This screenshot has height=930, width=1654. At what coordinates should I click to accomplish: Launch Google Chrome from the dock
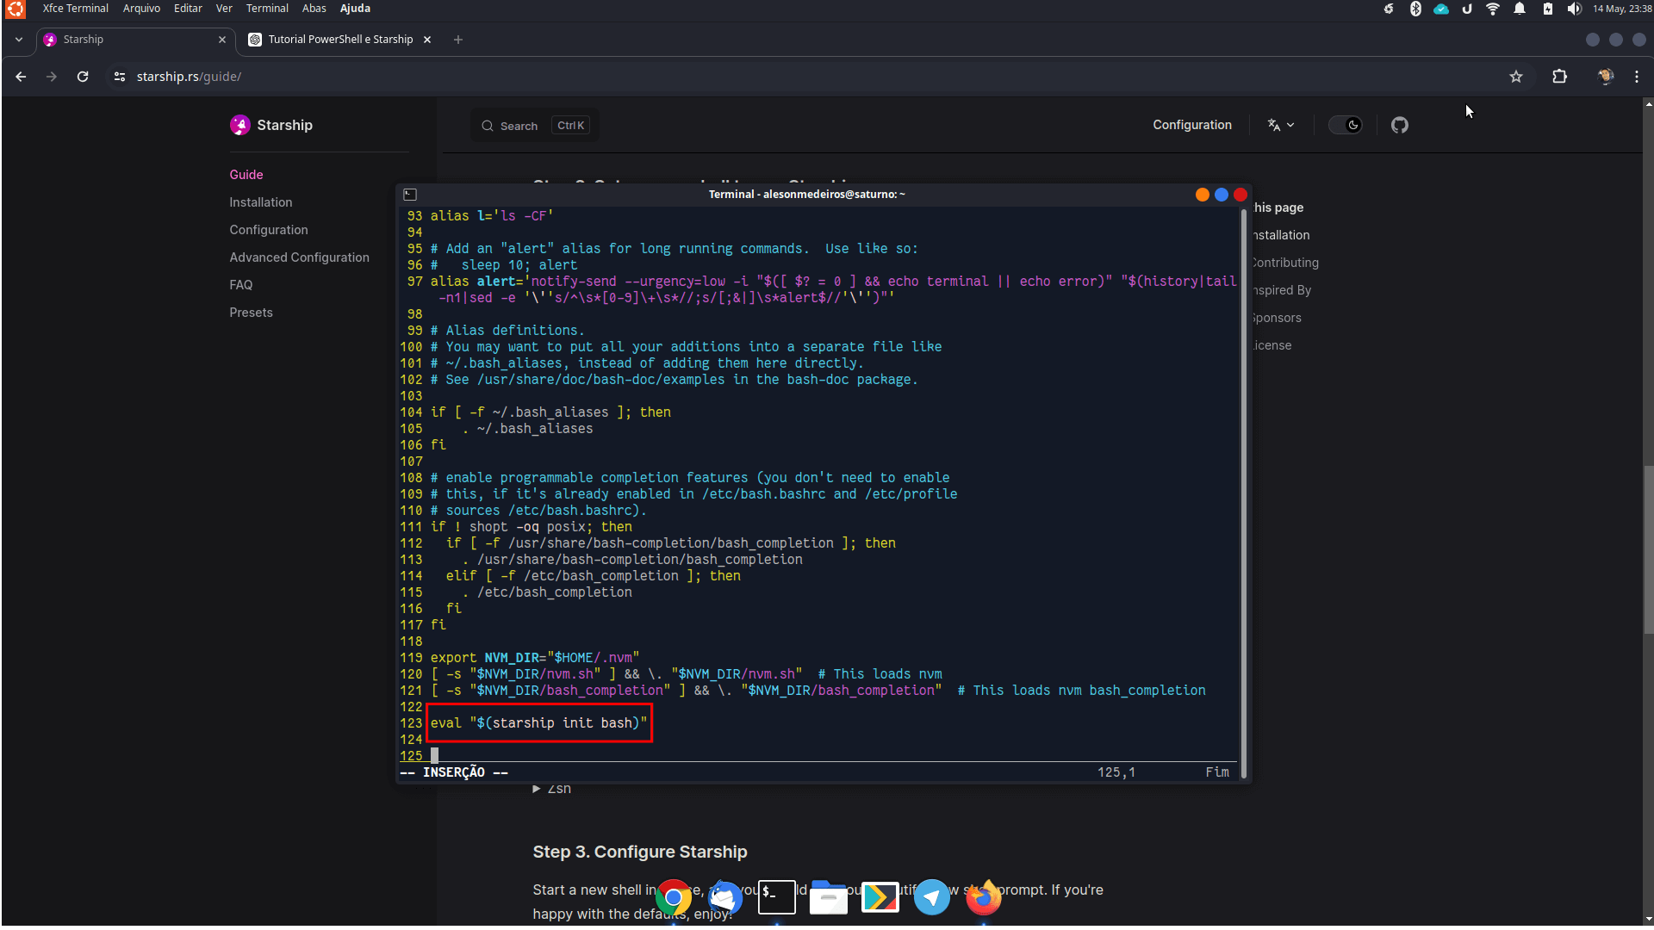click(674, 898)
